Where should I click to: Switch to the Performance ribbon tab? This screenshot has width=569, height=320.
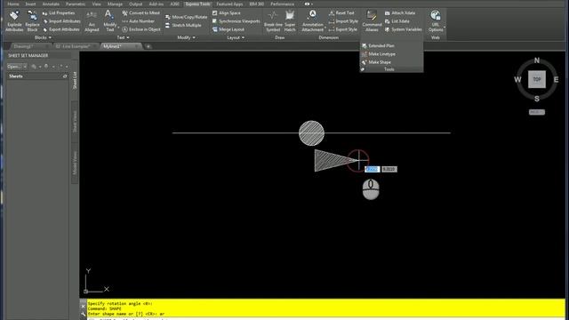[283, 4]
